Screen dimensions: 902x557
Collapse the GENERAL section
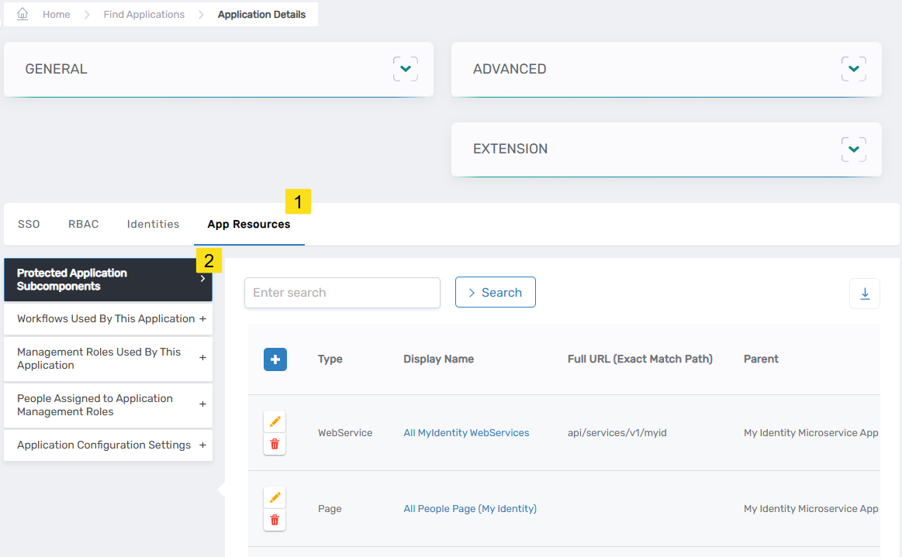pos(405,68)
